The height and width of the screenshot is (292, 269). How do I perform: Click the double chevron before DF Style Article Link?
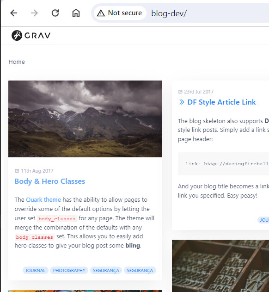(x=182, y=102)
